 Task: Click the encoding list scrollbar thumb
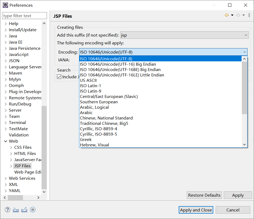click(x=245, y=88)
